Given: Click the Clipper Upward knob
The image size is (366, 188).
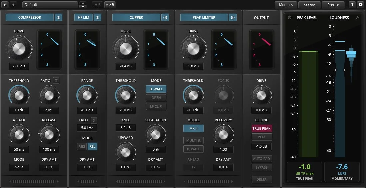Looking at the screenshot, I should [125, 152].
